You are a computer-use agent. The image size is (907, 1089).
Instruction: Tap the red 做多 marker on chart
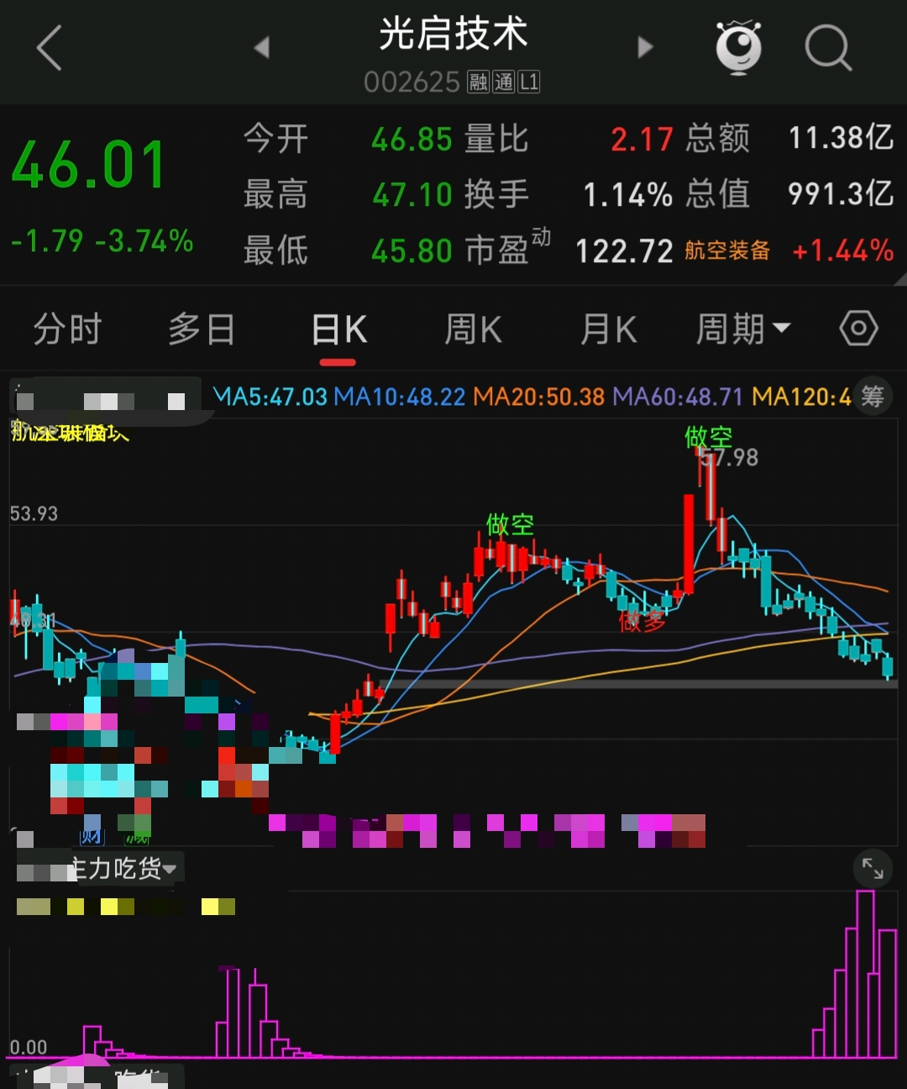point(642,622)
